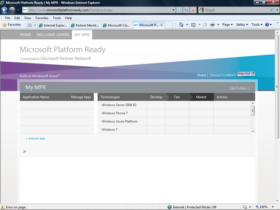Open the zoom level 100% dropdown

(265, 207)
